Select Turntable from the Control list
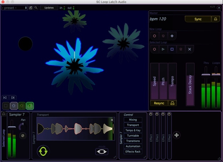223x162 pixels. [133, 136]
